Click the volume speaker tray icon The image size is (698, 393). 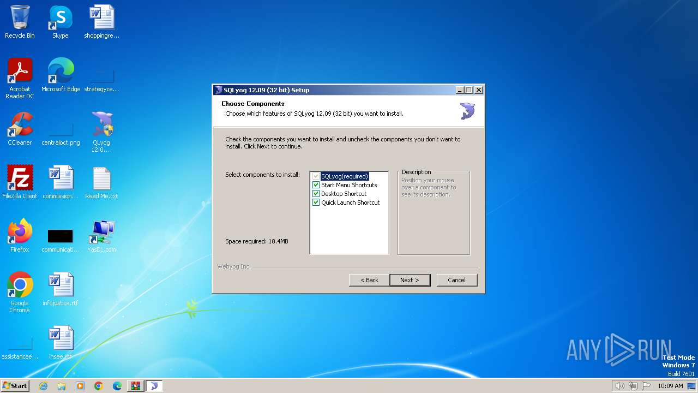[x=620, y=386]
